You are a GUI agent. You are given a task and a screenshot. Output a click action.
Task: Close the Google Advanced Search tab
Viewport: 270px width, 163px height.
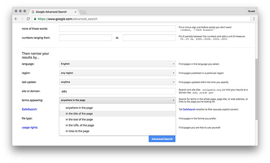pos(75,12)
